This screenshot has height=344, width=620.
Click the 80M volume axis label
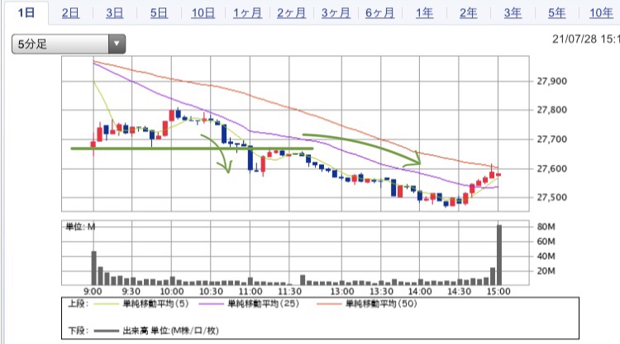point(546,226)
